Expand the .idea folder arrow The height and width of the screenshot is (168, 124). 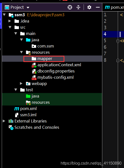10,21
